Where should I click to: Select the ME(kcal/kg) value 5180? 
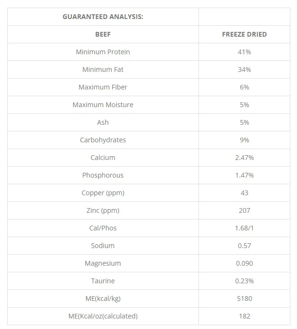(x=244, y=299)
